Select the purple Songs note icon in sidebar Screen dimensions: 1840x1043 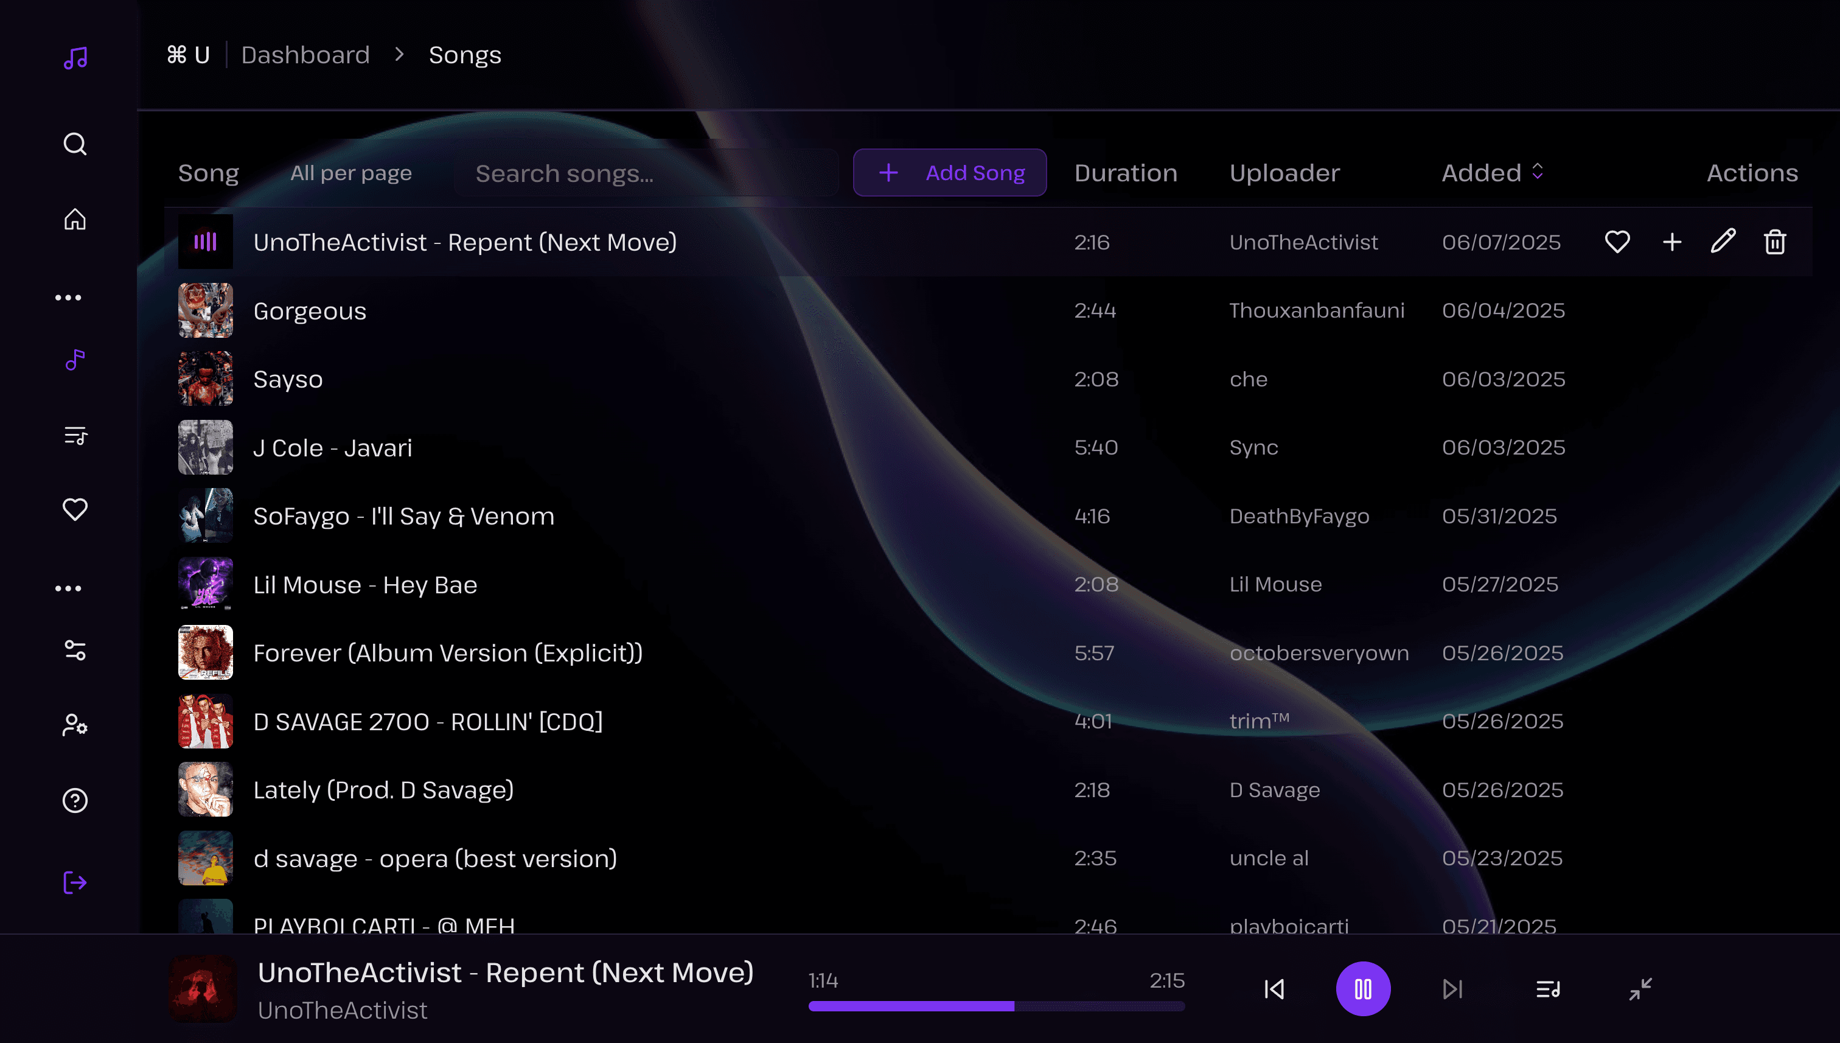tap(75, 360)
